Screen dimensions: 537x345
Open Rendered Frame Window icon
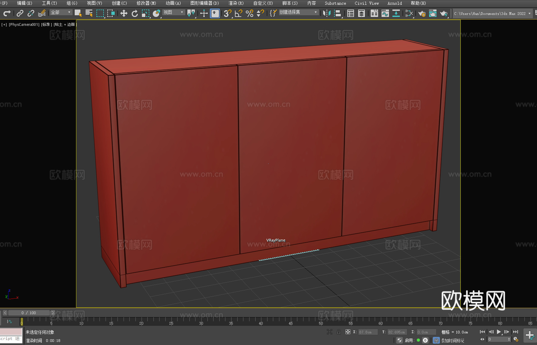(x=433, y=13)
